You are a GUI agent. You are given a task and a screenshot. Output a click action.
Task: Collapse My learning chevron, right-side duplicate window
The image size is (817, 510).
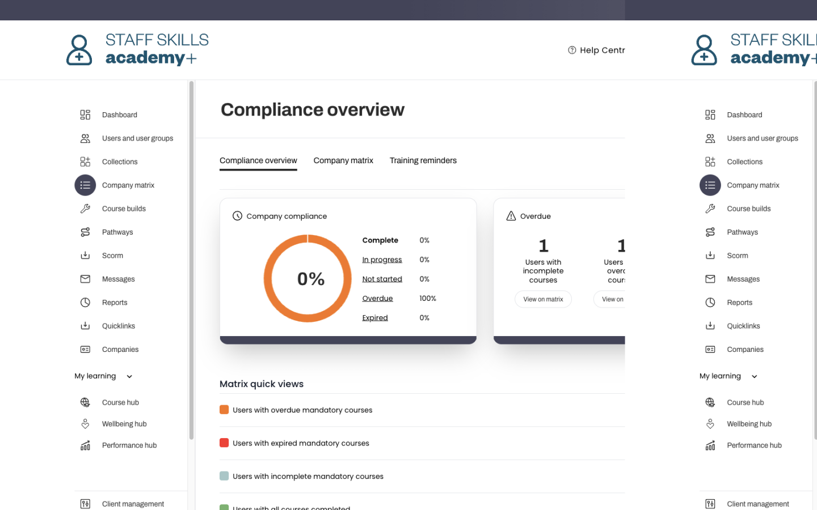(755, 376)
